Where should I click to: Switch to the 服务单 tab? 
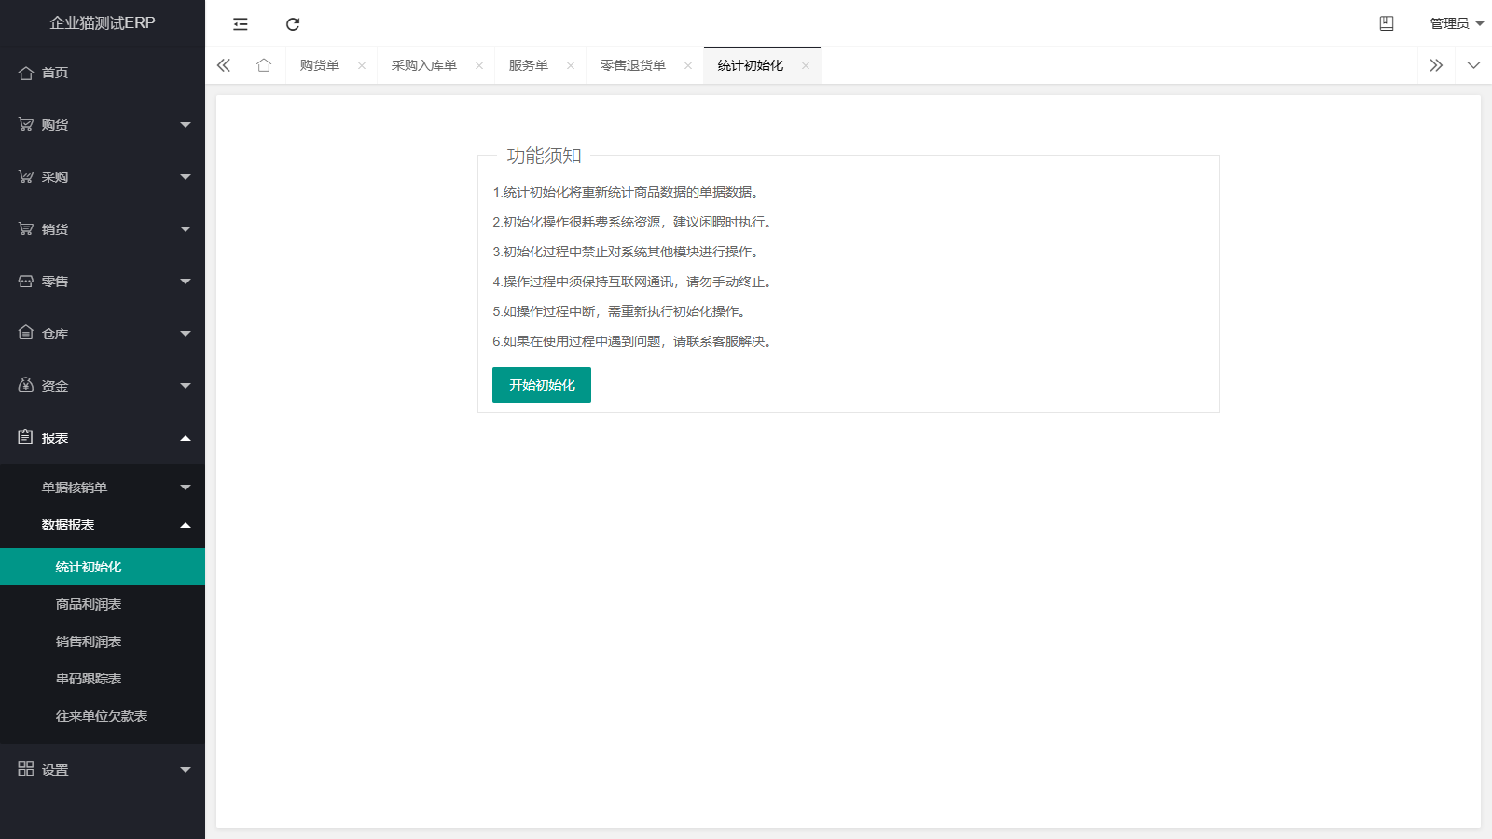pyautogui.click(x=529, y=65)
